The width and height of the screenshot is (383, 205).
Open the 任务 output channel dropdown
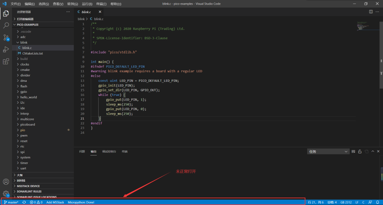pos(328,152)
